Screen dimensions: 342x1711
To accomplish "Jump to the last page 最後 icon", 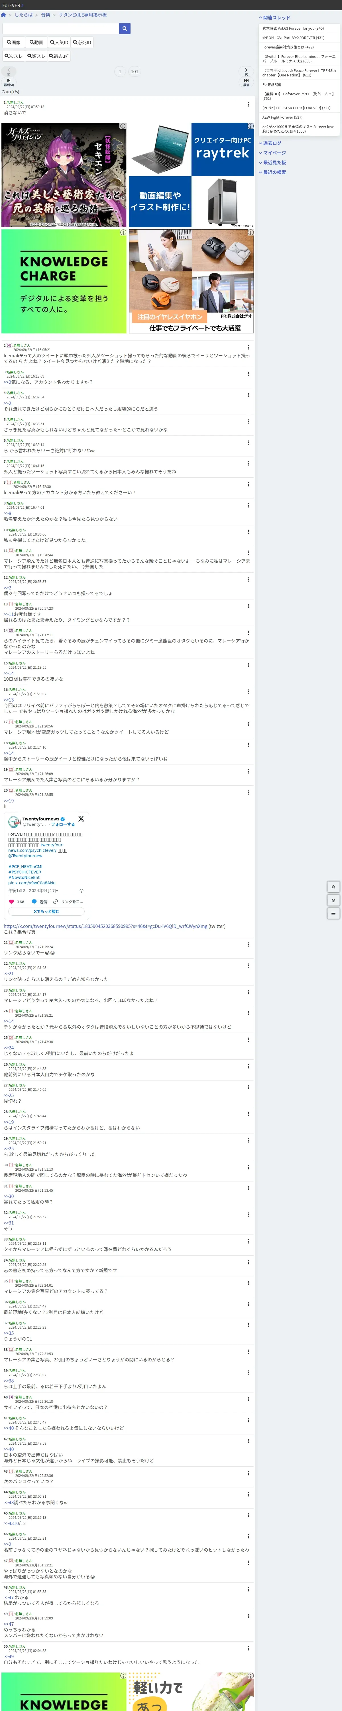I will (x=246, y=82).
